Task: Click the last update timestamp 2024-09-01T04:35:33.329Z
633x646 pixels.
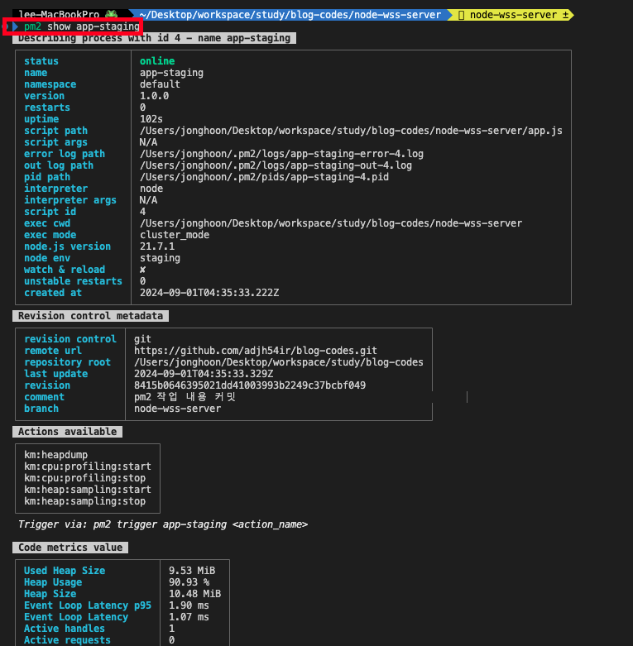Action: (x=204, y=374)
